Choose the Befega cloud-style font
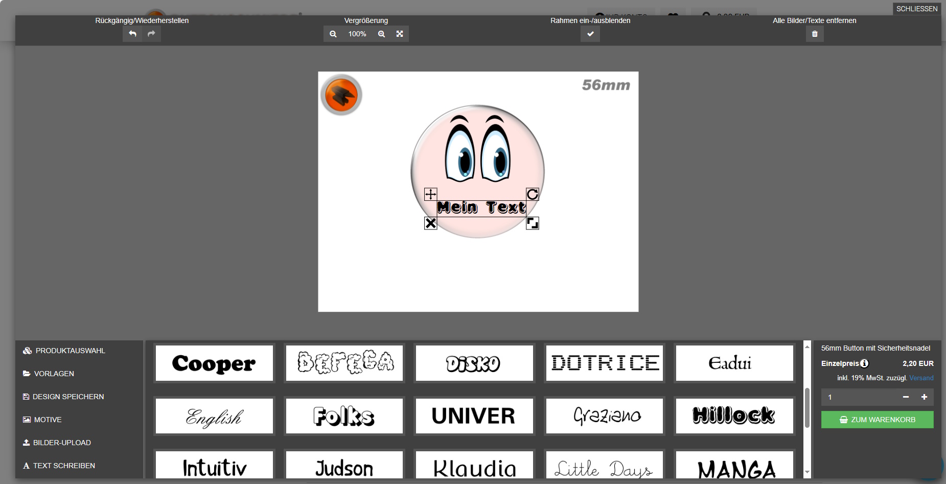 pos(344,363)
